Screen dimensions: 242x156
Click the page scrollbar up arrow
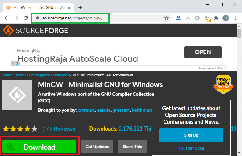(239, 26)
